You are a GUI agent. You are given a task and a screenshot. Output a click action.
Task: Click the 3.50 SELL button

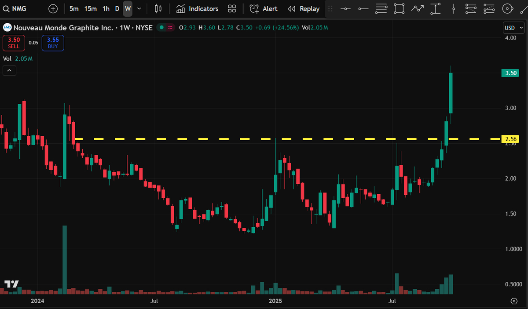(14, 43)
